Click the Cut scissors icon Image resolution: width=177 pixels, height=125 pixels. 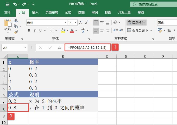click(x=16, y=20)
